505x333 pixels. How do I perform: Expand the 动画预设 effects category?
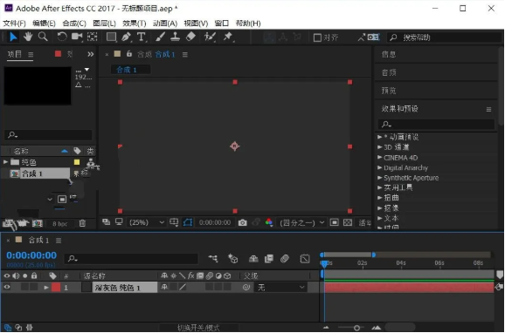pos(380,137)
